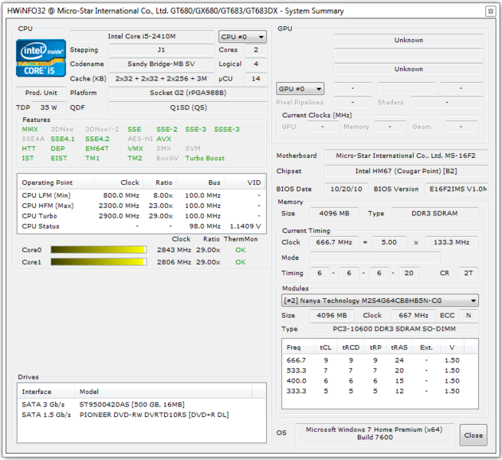The image size is (502, 460).
Task: Click the HTT feature label
Action: [28, 149]
